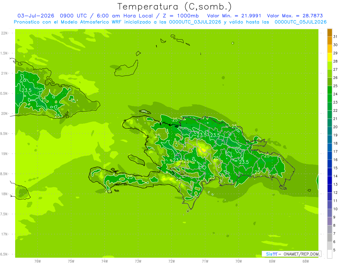Select the "18N" latitude axis label
The height and width of the screenshot is (265, 343).
[x=5, y=194]
